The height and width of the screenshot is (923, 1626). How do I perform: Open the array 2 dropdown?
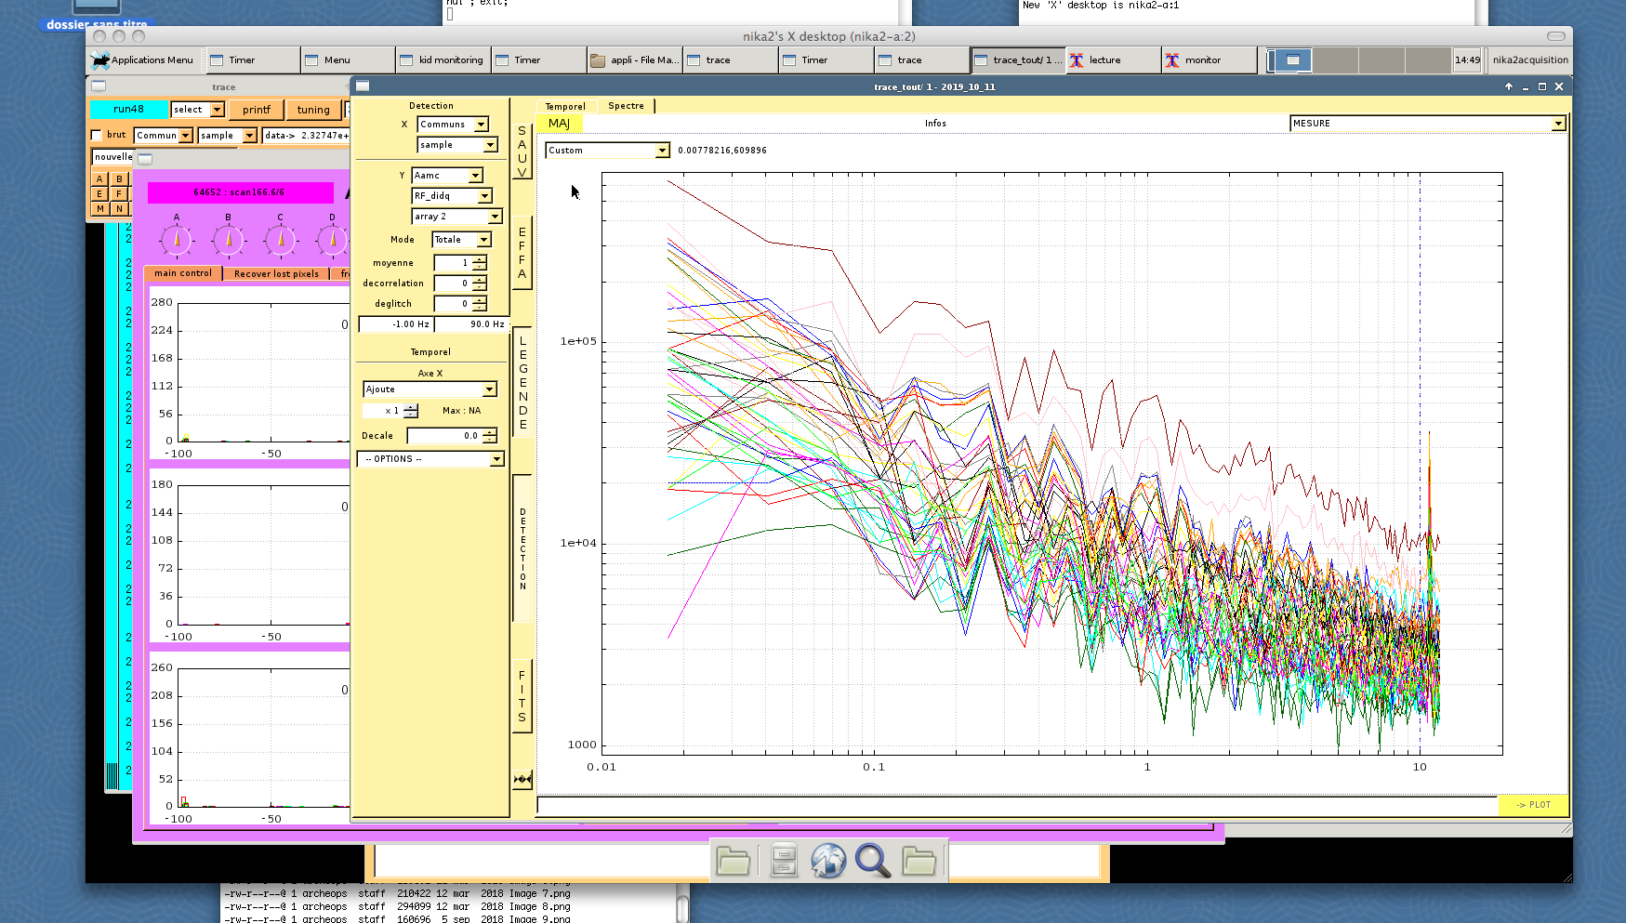click(x=495, y=217)
